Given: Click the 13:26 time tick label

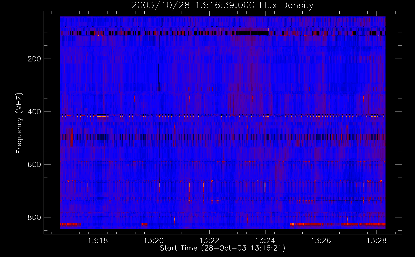Looking at the screenshot, I should click(x=321, y=241).
